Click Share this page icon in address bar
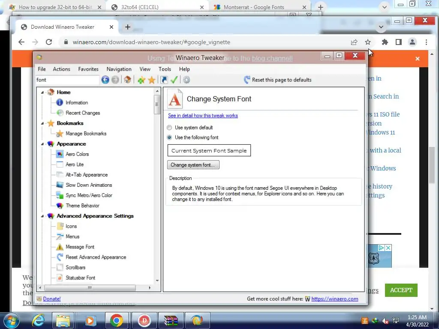This screenshot has width=439, height=329. pos(354,42)
